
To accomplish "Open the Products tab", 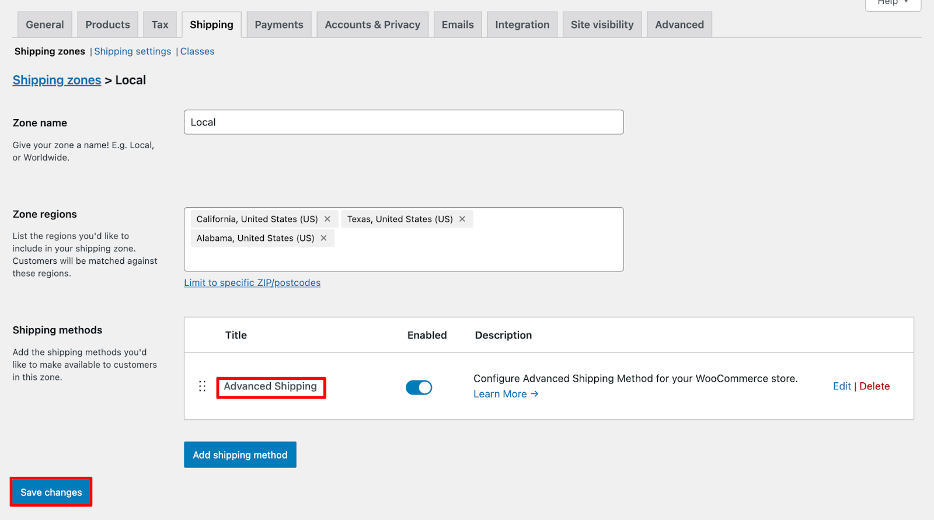I will pyautogui.click(x=108, y=25).
